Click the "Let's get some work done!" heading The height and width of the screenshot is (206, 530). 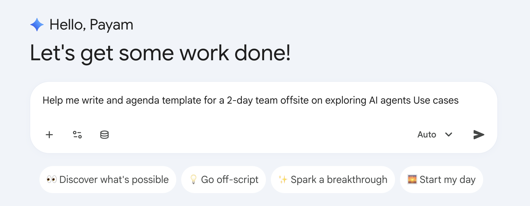161,53
